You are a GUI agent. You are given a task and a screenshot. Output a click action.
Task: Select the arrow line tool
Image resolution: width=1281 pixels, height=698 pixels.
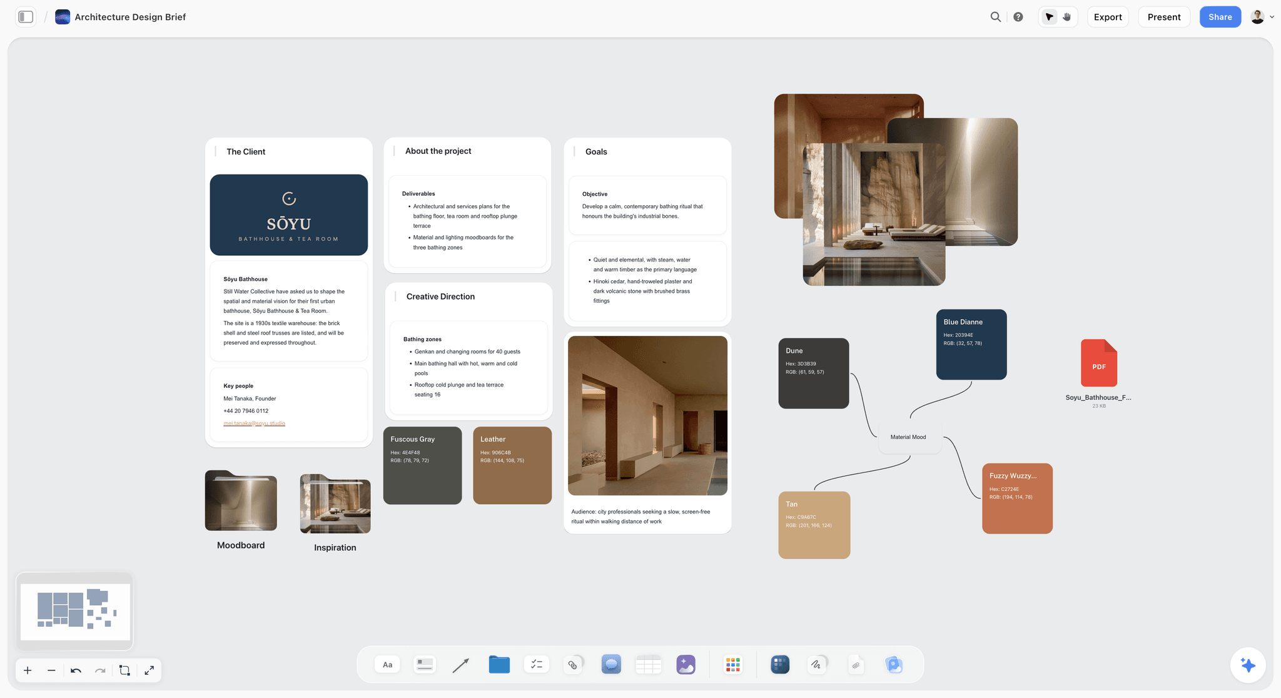[461, 665]
